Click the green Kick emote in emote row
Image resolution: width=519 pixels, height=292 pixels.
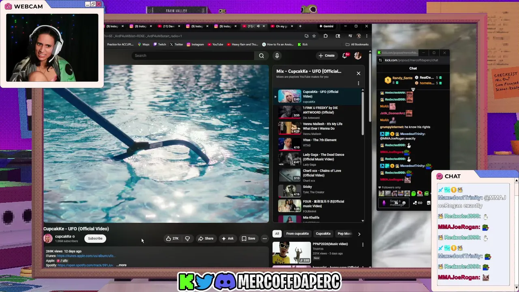[414, 193]
